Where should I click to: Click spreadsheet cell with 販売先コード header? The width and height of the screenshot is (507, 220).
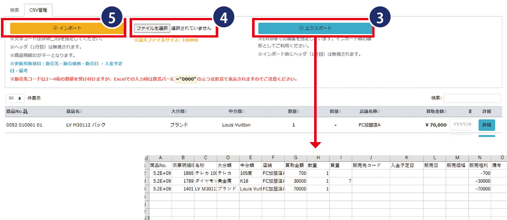click(x=371, y=165)
